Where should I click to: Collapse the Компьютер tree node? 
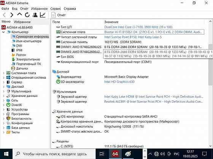coord(4,32)
